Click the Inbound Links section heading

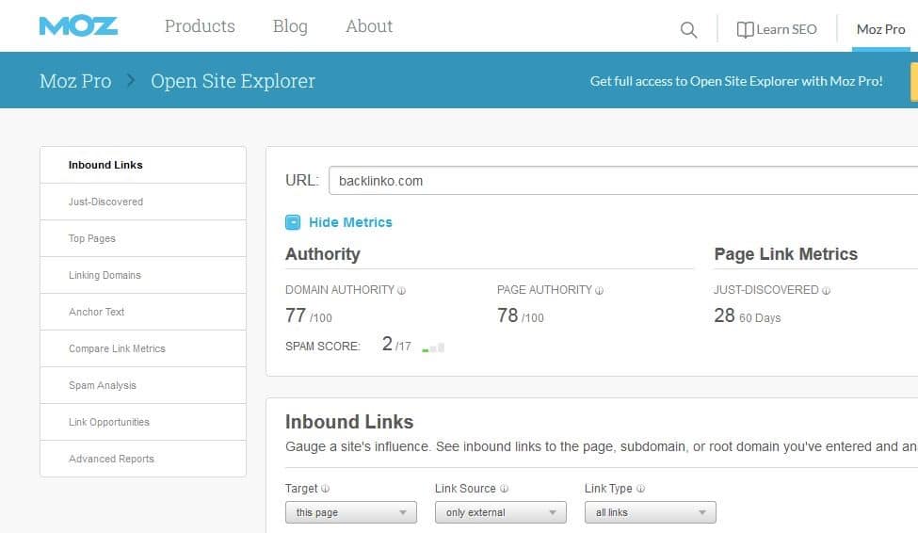tap(349, 422)
